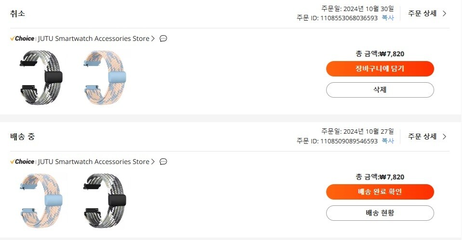Open pink-blue band thumbnail in shipping order

point(41,201)
